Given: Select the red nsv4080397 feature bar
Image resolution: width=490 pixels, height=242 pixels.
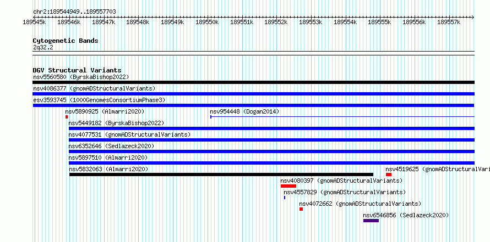Looking at the screenshot, I should (288, 186).
